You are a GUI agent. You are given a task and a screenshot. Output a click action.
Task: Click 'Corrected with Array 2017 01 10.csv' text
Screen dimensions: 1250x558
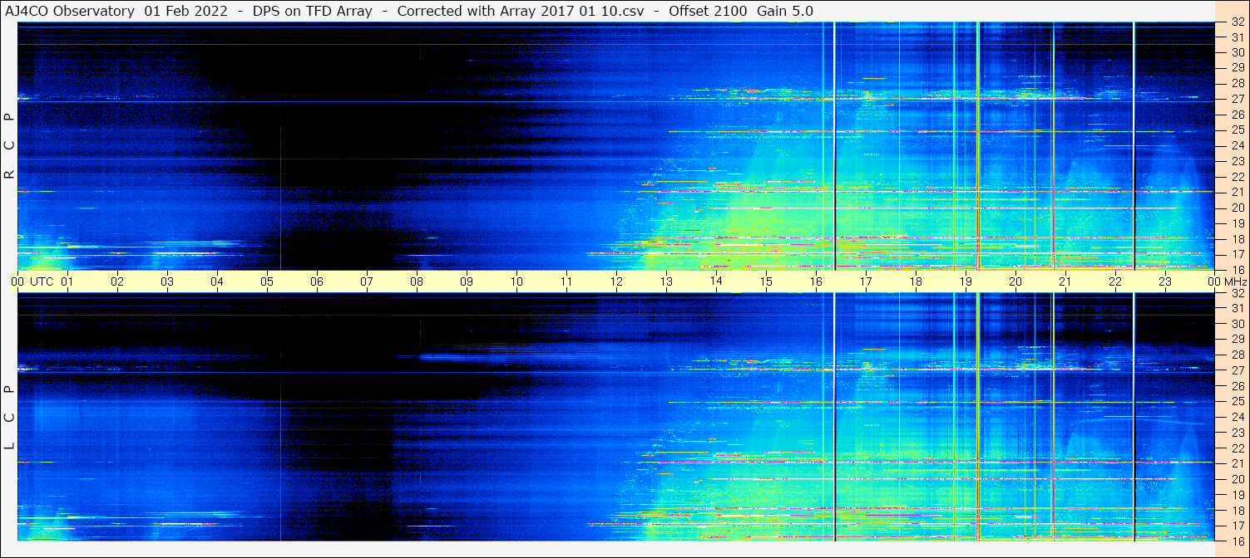tap(521, 11)
